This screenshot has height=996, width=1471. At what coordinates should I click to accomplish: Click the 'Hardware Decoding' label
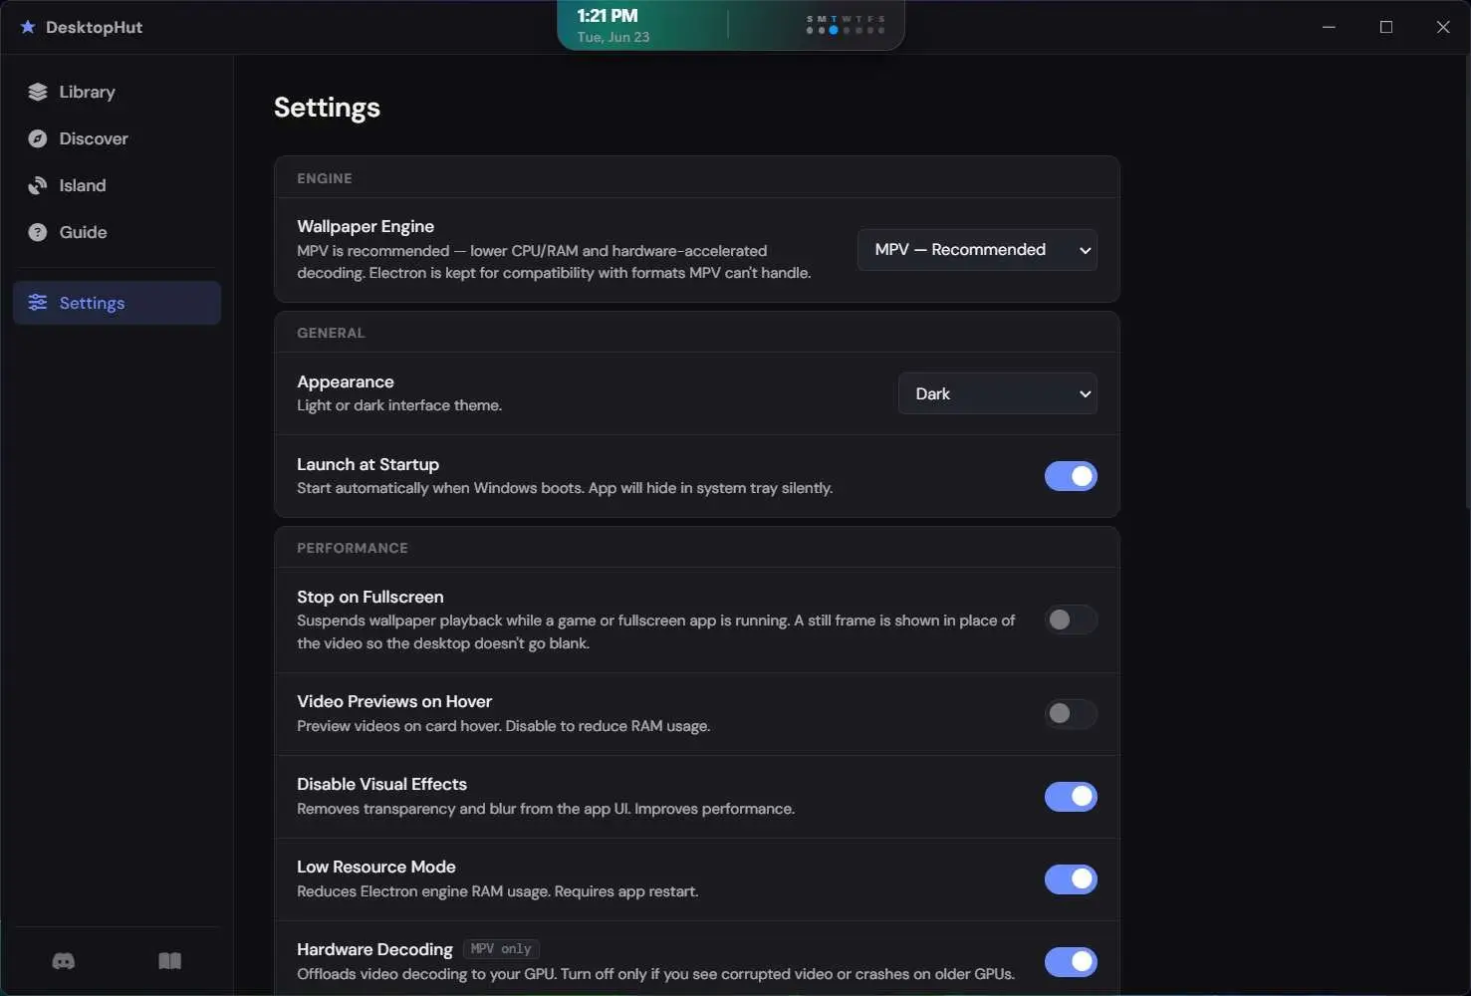coord(374,949)
